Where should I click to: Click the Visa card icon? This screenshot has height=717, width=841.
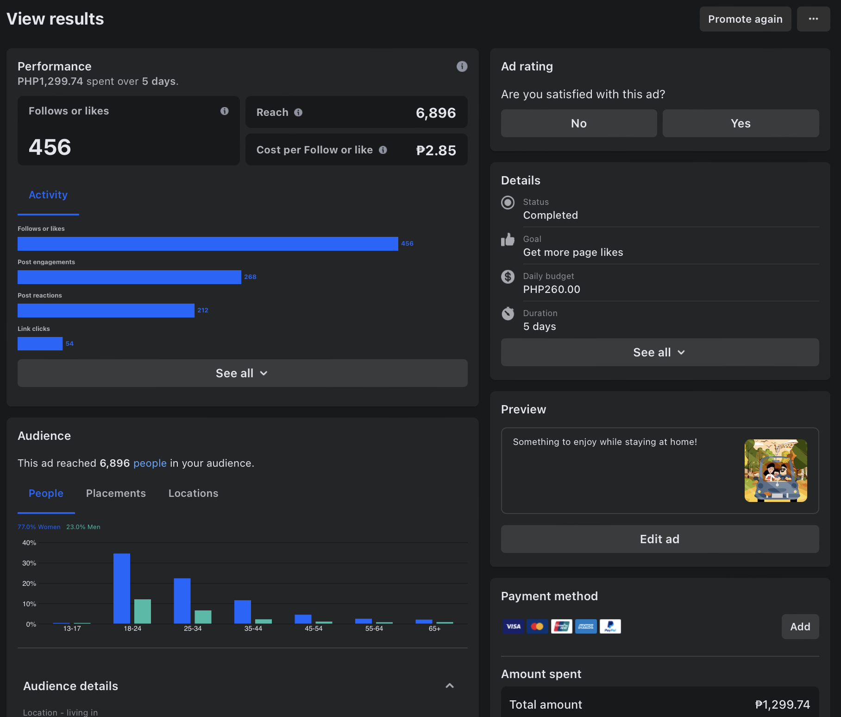tap(513, 627)
